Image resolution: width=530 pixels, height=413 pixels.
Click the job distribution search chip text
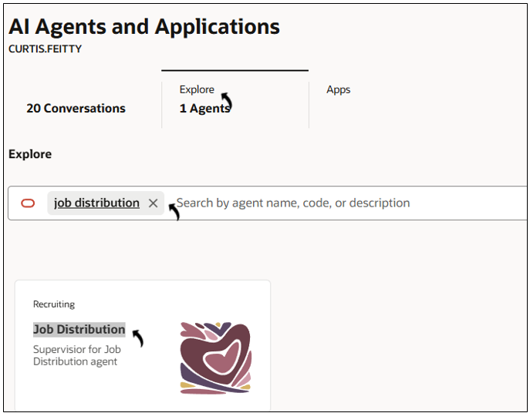click(96, 203)
